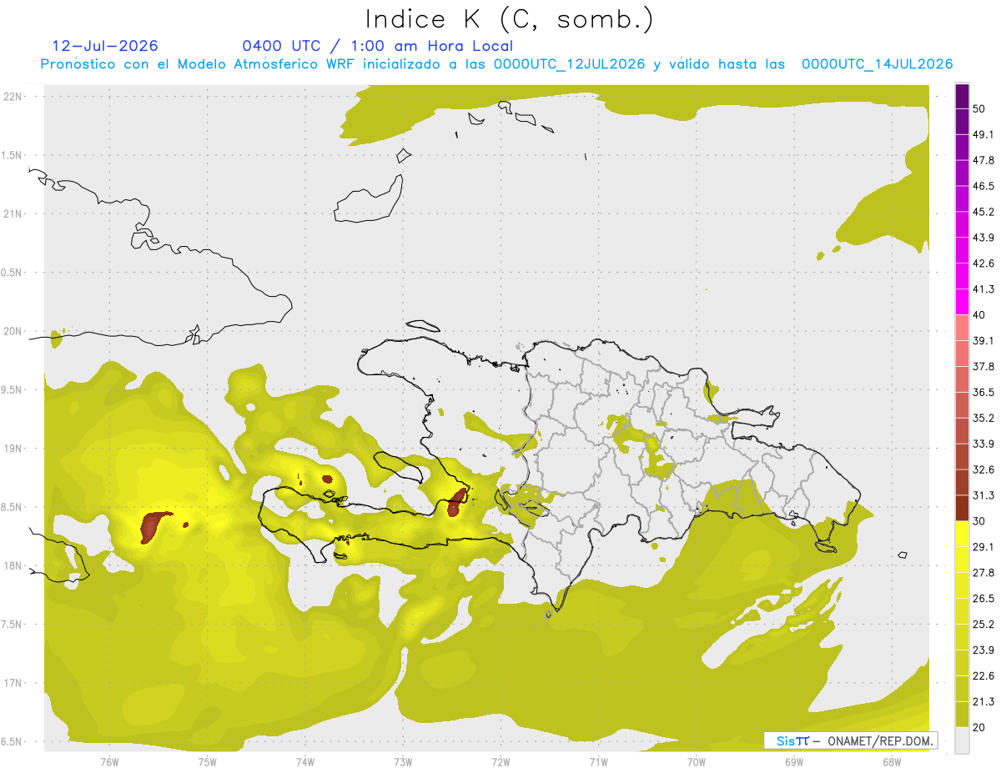Click colorbar value '22.6'

point(983,676)
